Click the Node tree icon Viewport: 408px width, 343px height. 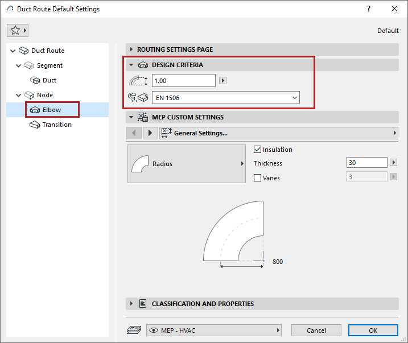(x=29, y=95)
